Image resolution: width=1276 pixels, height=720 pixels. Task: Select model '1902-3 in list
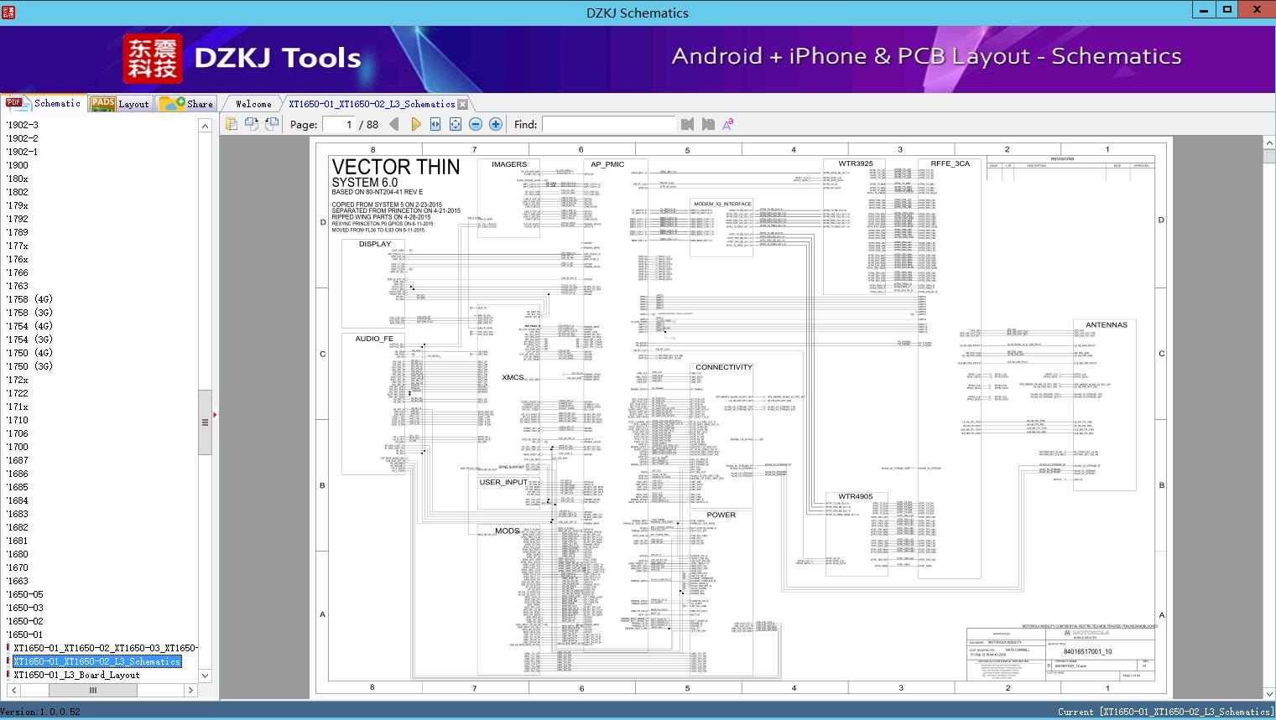pos(22,125)
